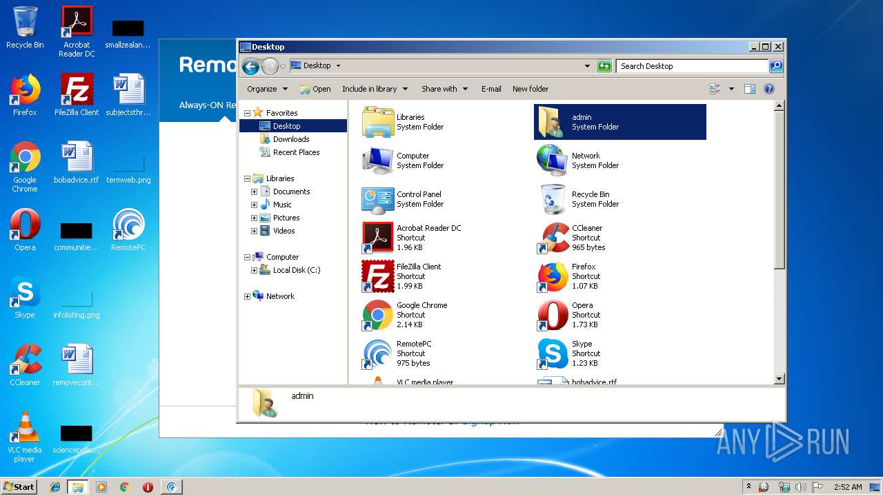Open CCleaner desktop shortcut
Viewport: 883px width, 496px height.
(25, 365)
